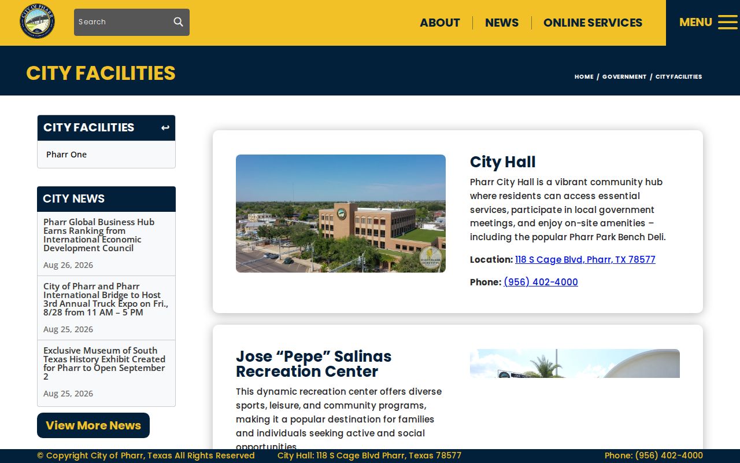Open the 3rd Annual Truck Expo news article
Image resolution: width=740 pixels, height=463 pixels.
click(106, 299)
